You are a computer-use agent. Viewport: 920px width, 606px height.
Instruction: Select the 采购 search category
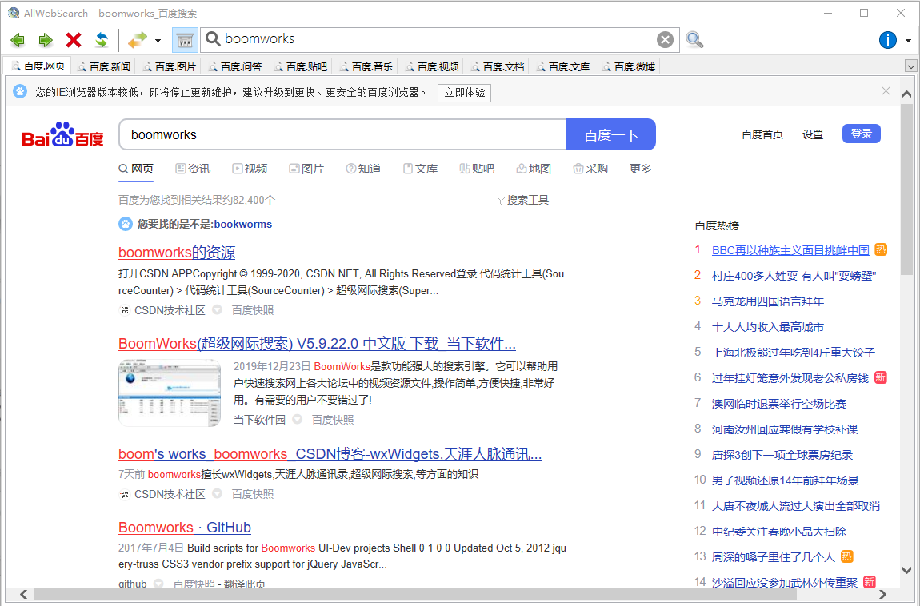pyautogui.click(x=590, y=169)
